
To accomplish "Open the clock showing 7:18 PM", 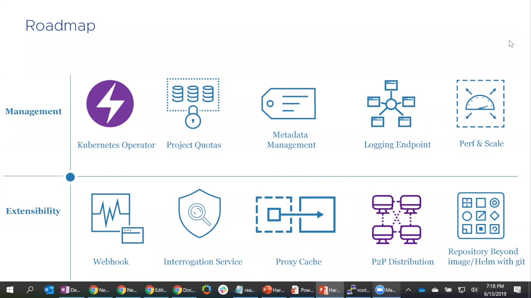I will coord(495,290).
